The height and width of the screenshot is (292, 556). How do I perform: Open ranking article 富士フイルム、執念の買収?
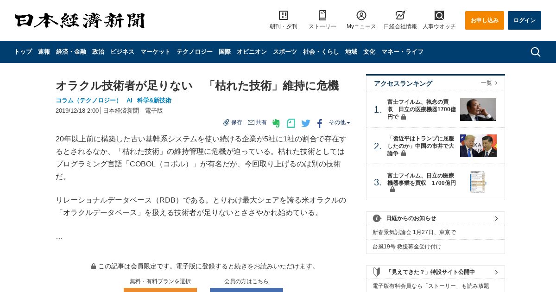(422, 109)
